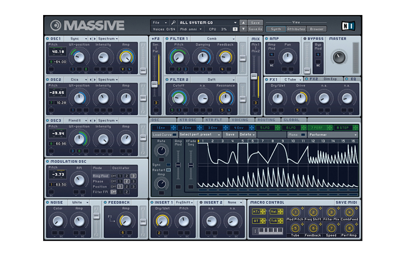Toggle the Mono switch in performer
The width and height of the screenshot is (401, 255).
pos(303,134)
